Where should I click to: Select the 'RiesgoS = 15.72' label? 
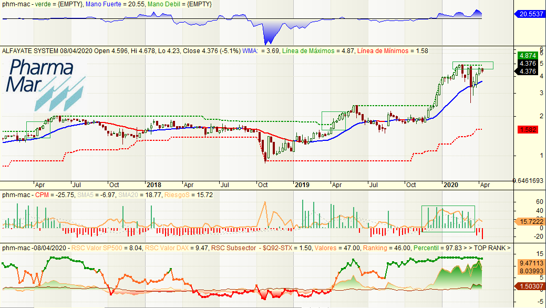coord(188,195)
